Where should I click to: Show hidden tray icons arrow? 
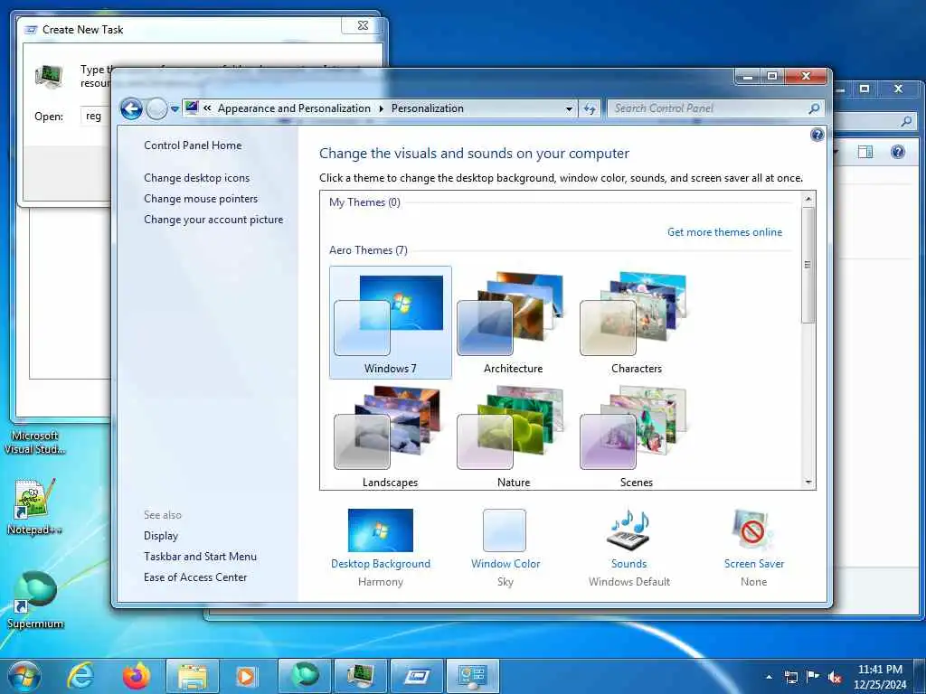pyautogui.click(x=769, y=677)
